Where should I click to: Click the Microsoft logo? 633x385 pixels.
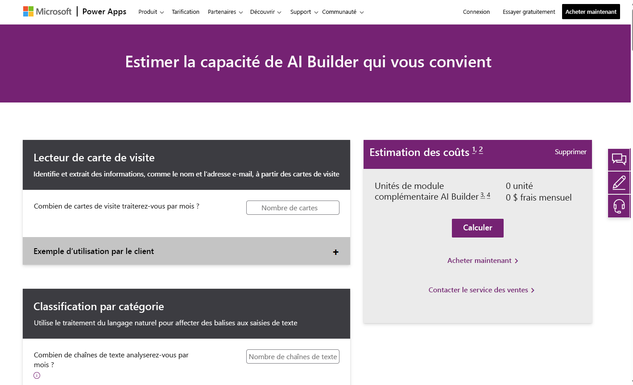47,12
